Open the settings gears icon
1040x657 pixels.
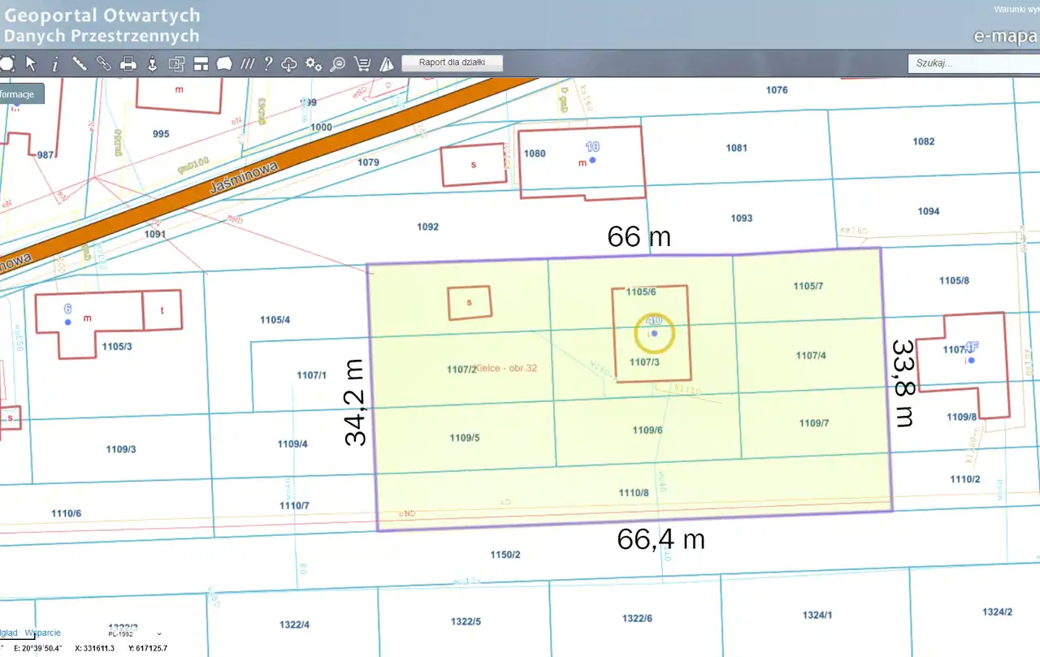(x=313, y=64)
